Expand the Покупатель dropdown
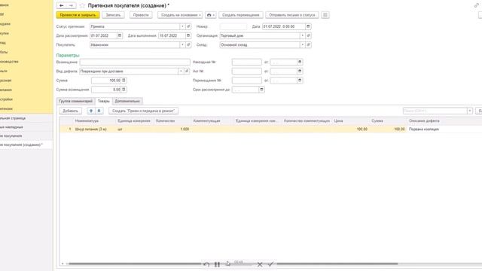482x271 pixels. [x=182, y=45]
